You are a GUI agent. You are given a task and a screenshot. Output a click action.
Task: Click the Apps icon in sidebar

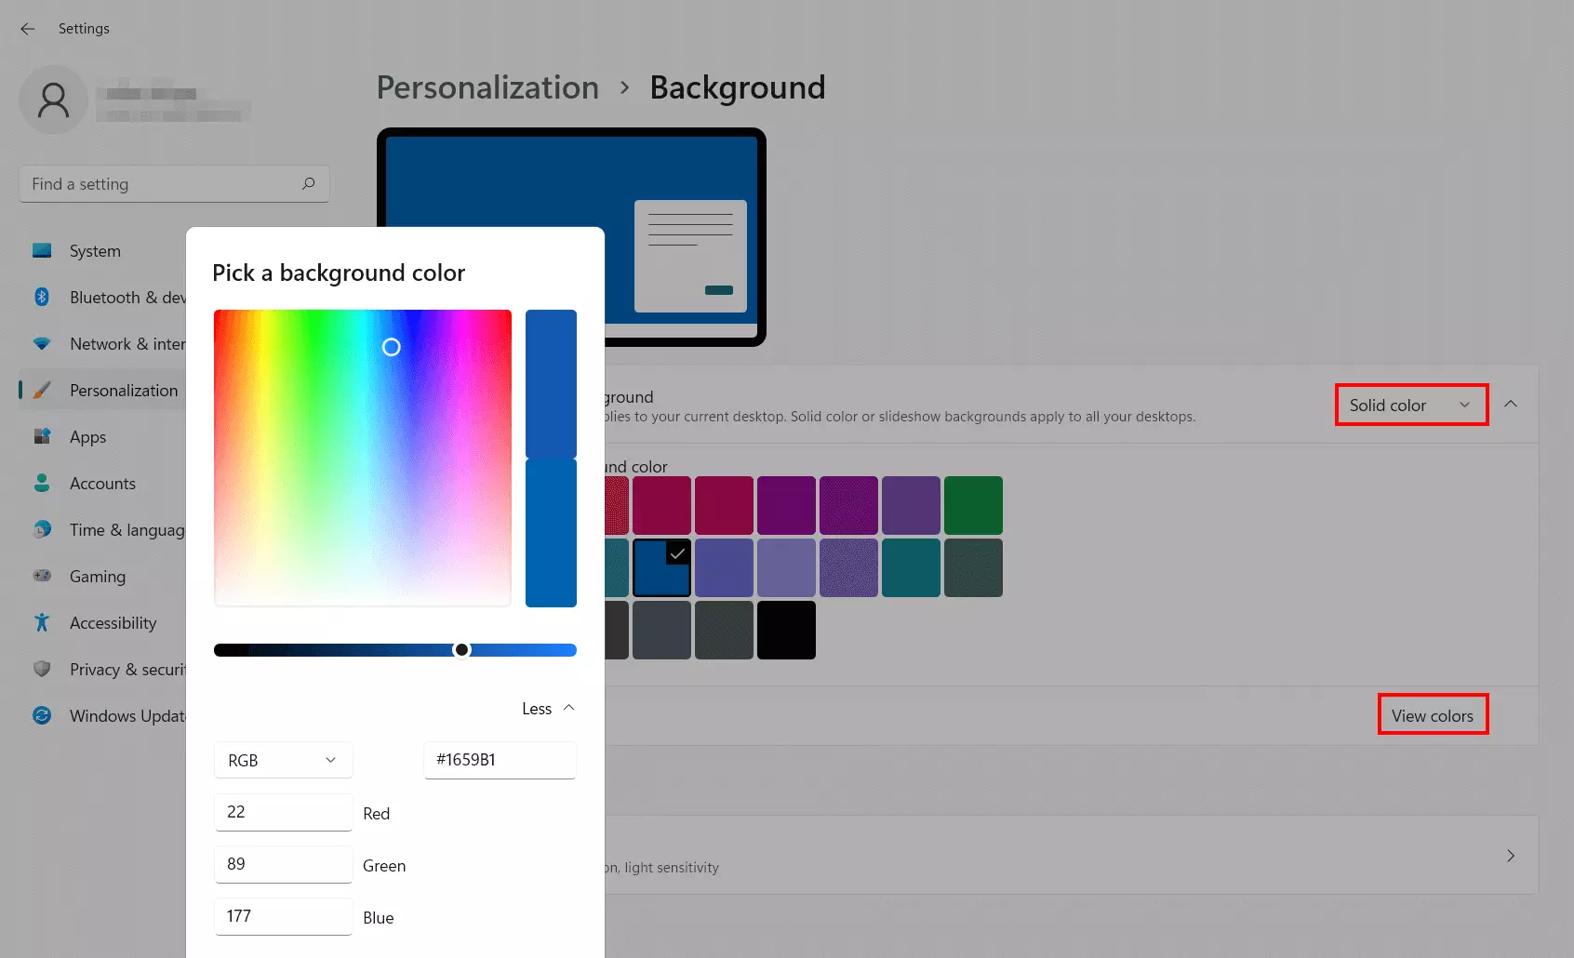[x=42, y=436]
